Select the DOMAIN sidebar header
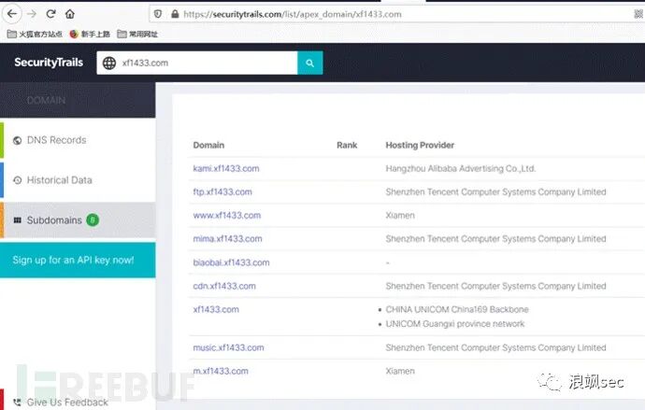This screenshot has height=410, width=645. pos(46,100)
